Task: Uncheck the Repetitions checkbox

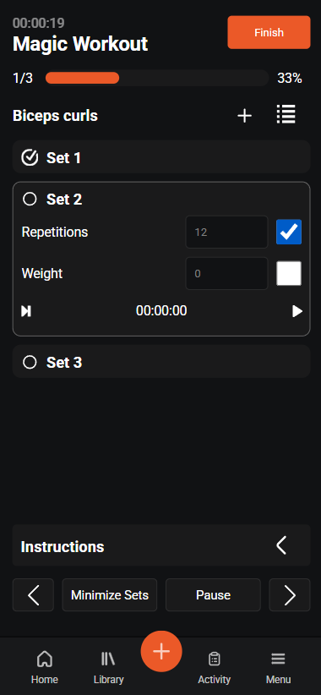Action: pyautogui.click(x=289, y=232)
